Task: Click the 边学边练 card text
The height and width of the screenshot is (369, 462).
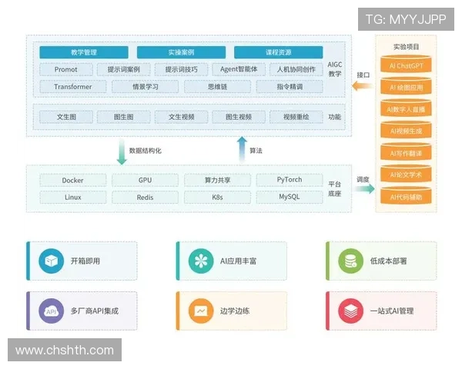Action: (x=235, y=311)
